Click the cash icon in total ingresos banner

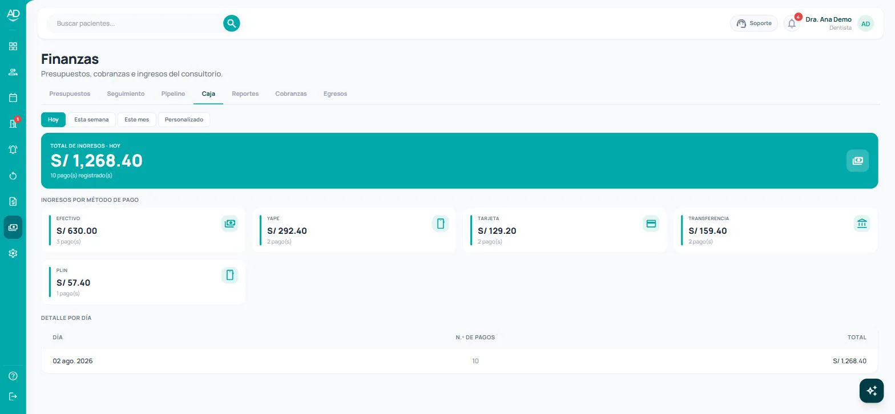[x=857, y=161]
